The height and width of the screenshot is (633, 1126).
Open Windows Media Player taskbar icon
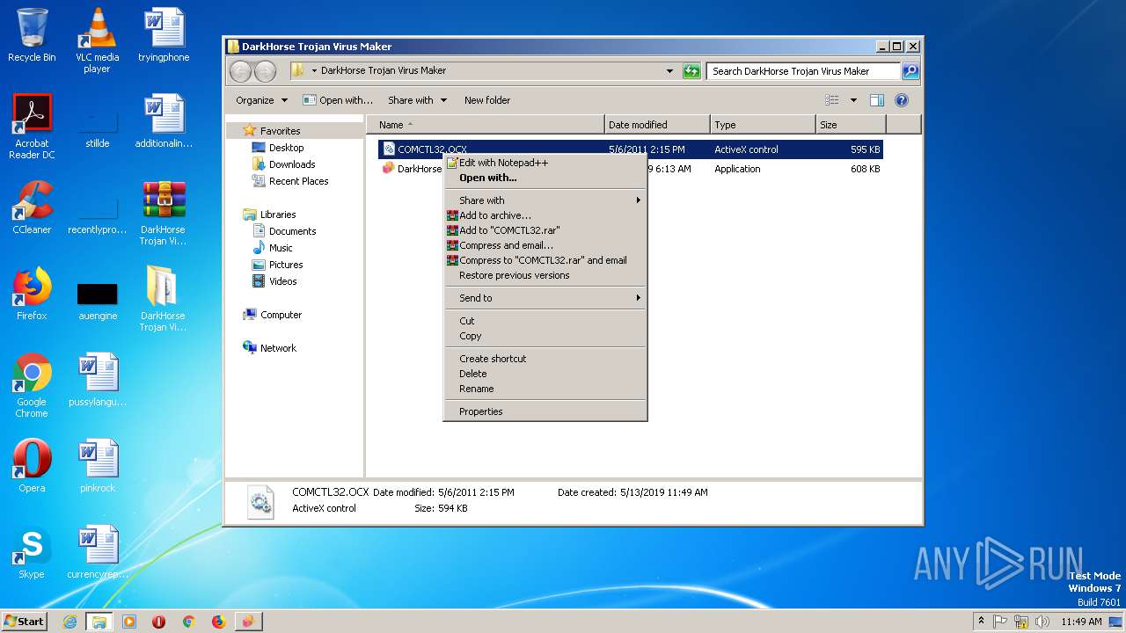[x=129, y=622]
